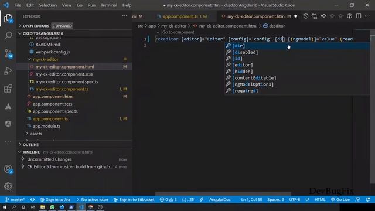The height and width of the screenshot is (211, 375).
Task: Open File Explorer from taskbar
Action: pyautogui.click(x=43, y=207)
